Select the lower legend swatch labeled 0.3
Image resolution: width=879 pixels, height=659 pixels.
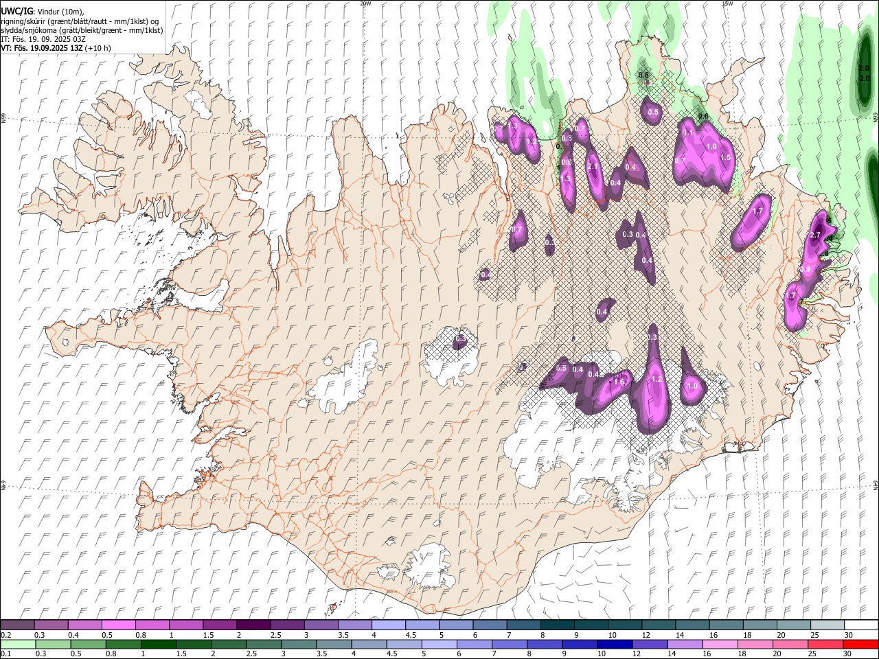pos(53,644)
